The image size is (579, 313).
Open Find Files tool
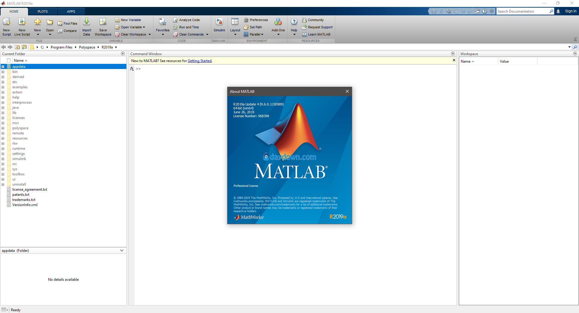click(68, 23)
